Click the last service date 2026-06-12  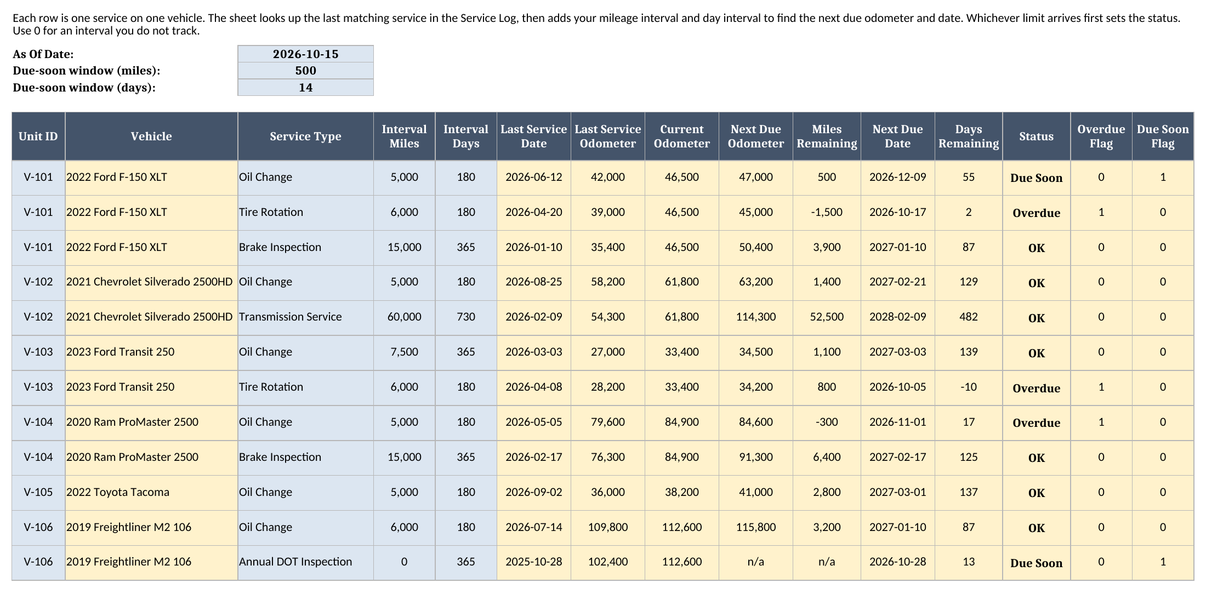pyautogui.click(x=533, y=178)
